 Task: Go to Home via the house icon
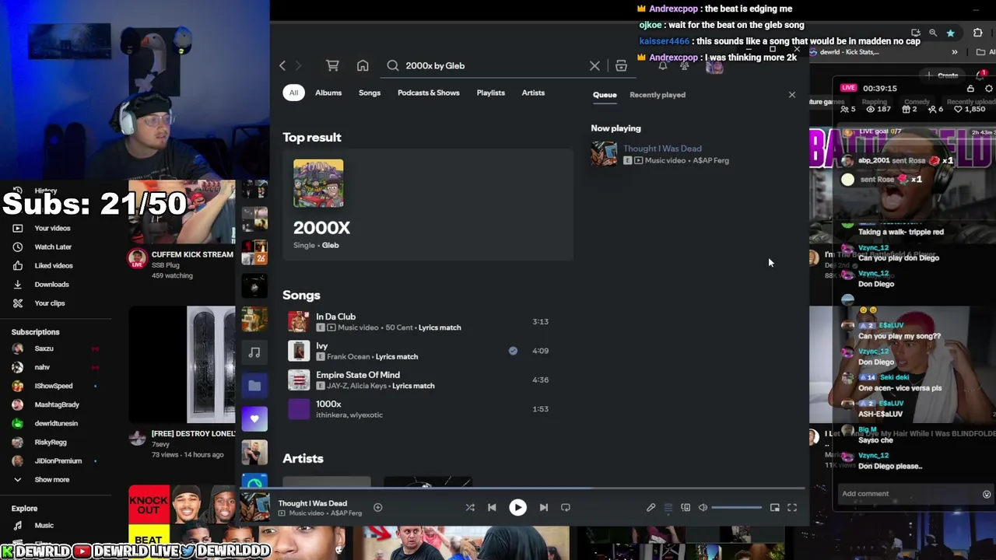363,66
